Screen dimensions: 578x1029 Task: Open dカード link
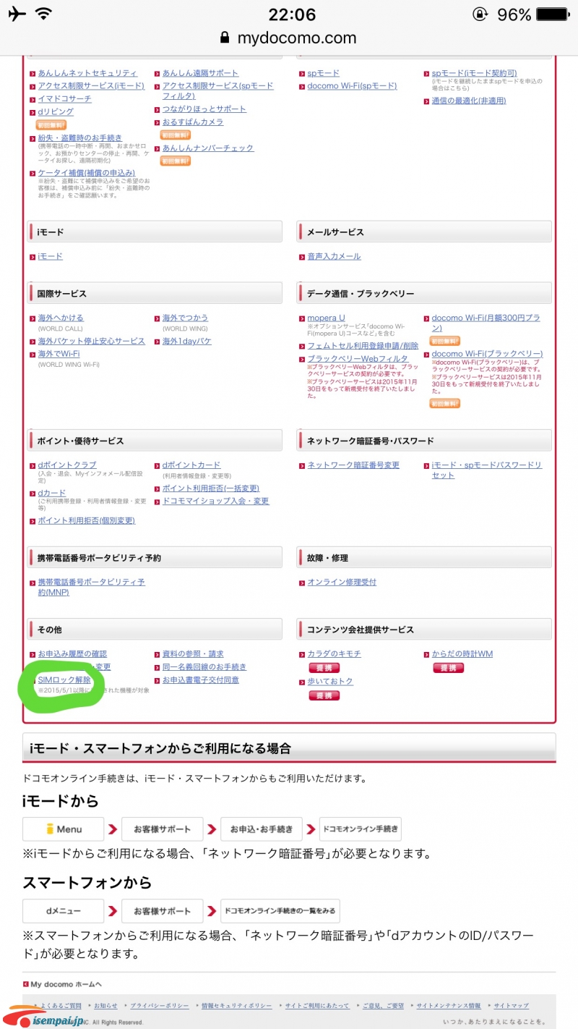point(51,493)
